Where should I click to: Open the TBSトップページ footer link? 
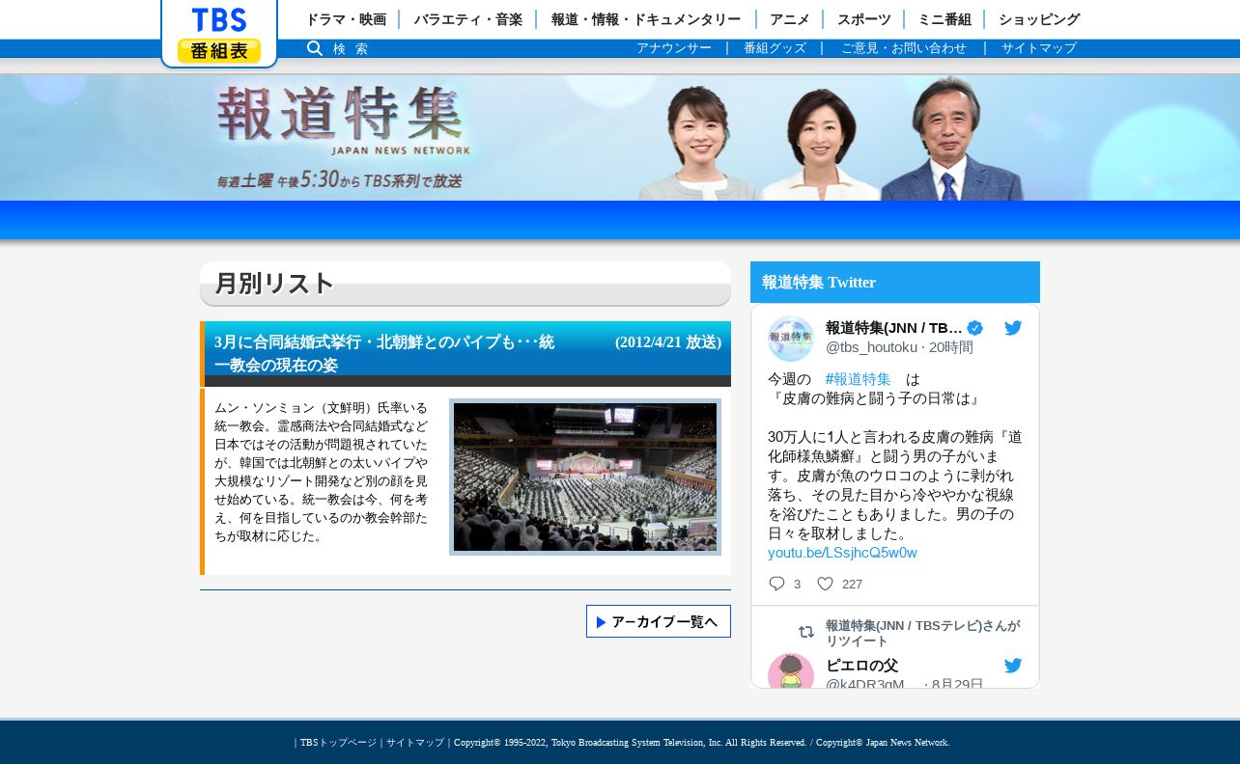point(338,743)
